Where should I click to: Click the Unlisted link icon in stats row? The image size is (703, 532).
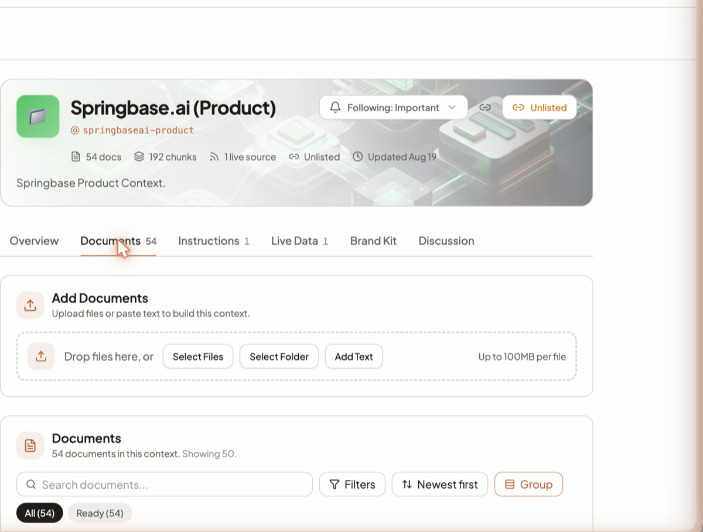[x=294, y=157]
